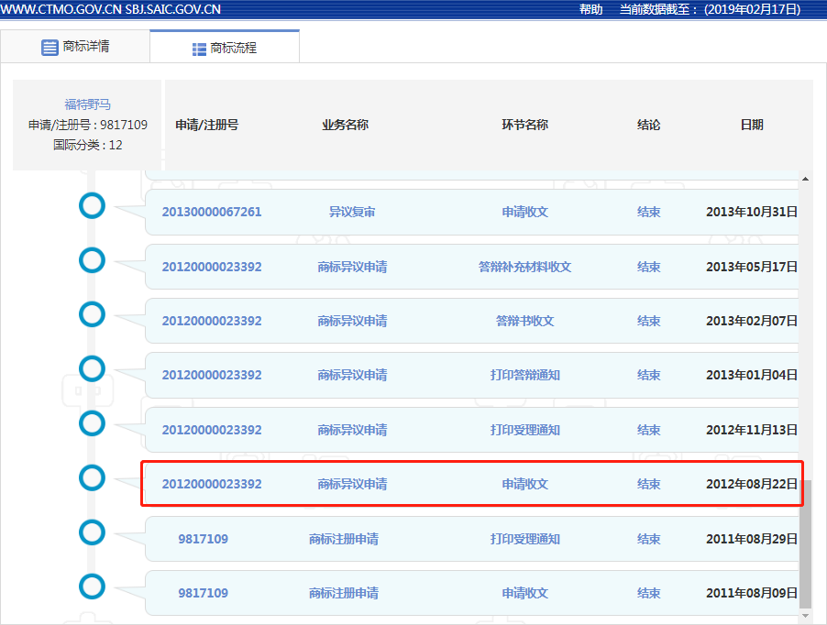This screenshot has height=625, width=827.
Task: Click timeline circle beside 2012年11月13日 row
Action: [92, 423]
